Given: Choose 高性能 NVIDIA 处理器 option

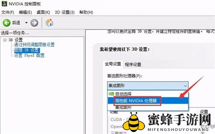Looking at the screenshot, I should coord(148,101).
